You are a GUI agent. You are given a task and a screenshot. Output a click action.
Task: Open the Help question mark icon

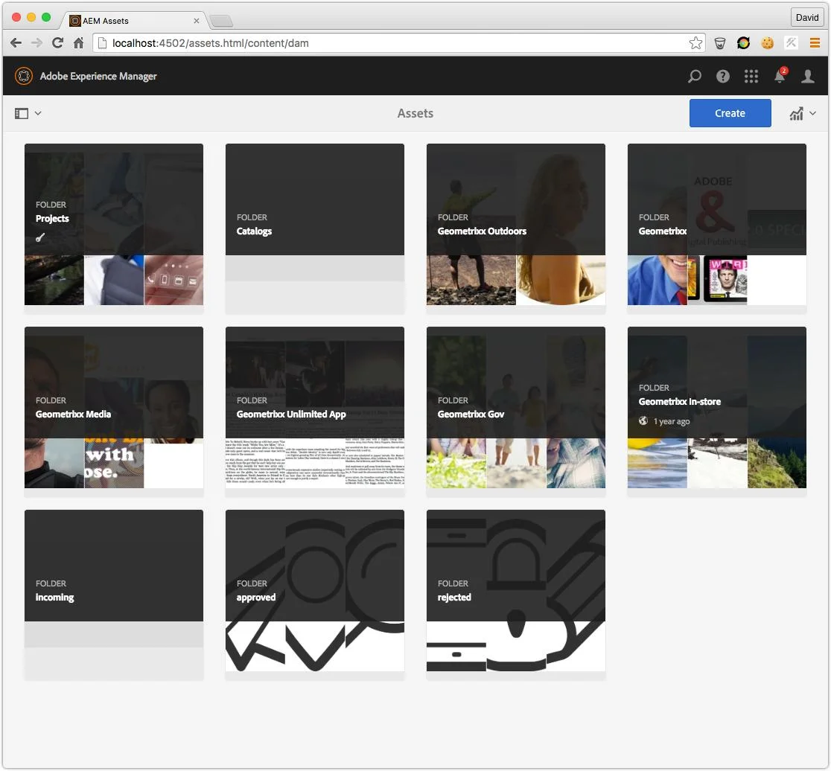[723, 76]
